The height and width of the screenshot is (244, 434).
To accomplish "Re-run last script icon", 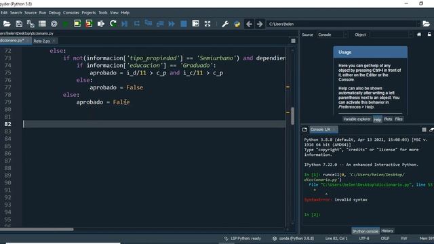I will 113,24.
